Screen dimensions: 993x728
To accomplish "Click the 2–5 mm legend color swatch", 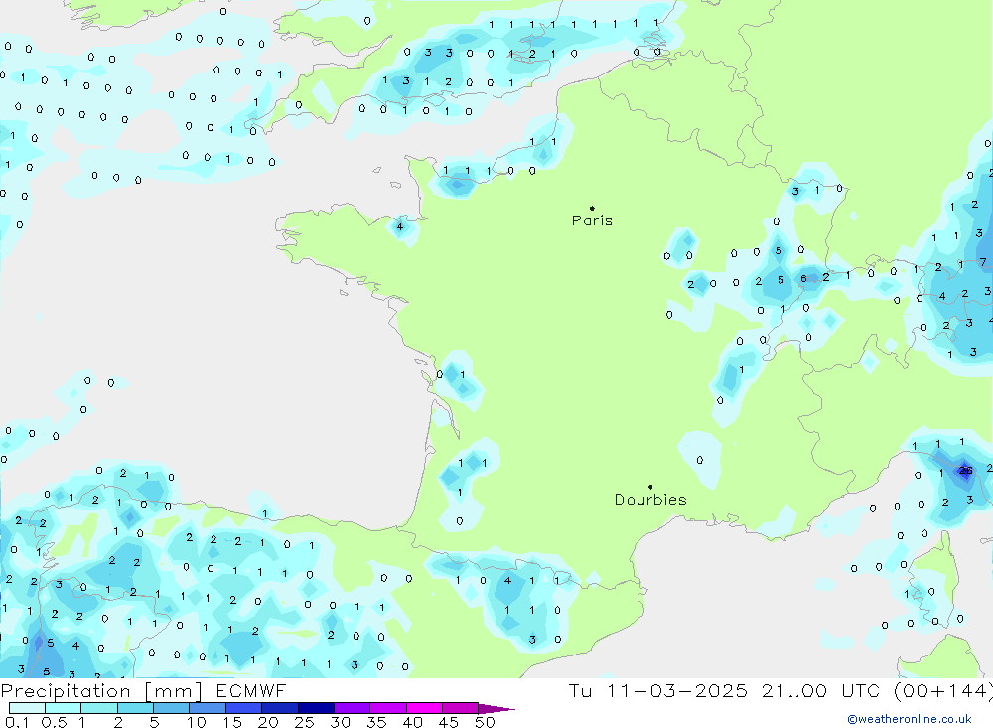I will pyautogui.click(x=135, y=708).
